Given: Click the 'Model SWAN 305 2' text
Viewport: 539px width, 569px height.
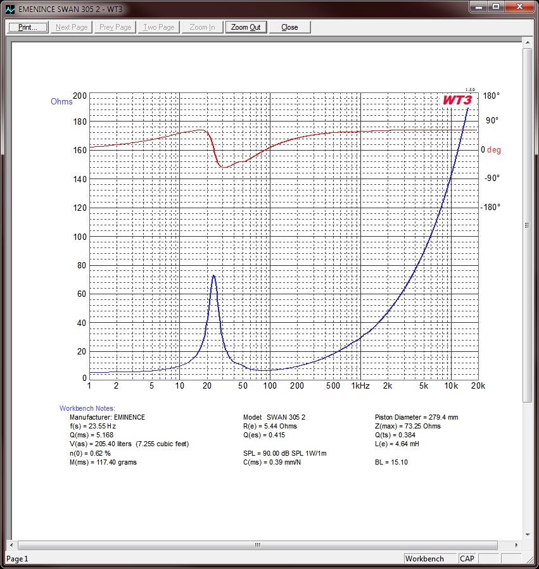Looking at the screenshot, I should coord(274,417).
